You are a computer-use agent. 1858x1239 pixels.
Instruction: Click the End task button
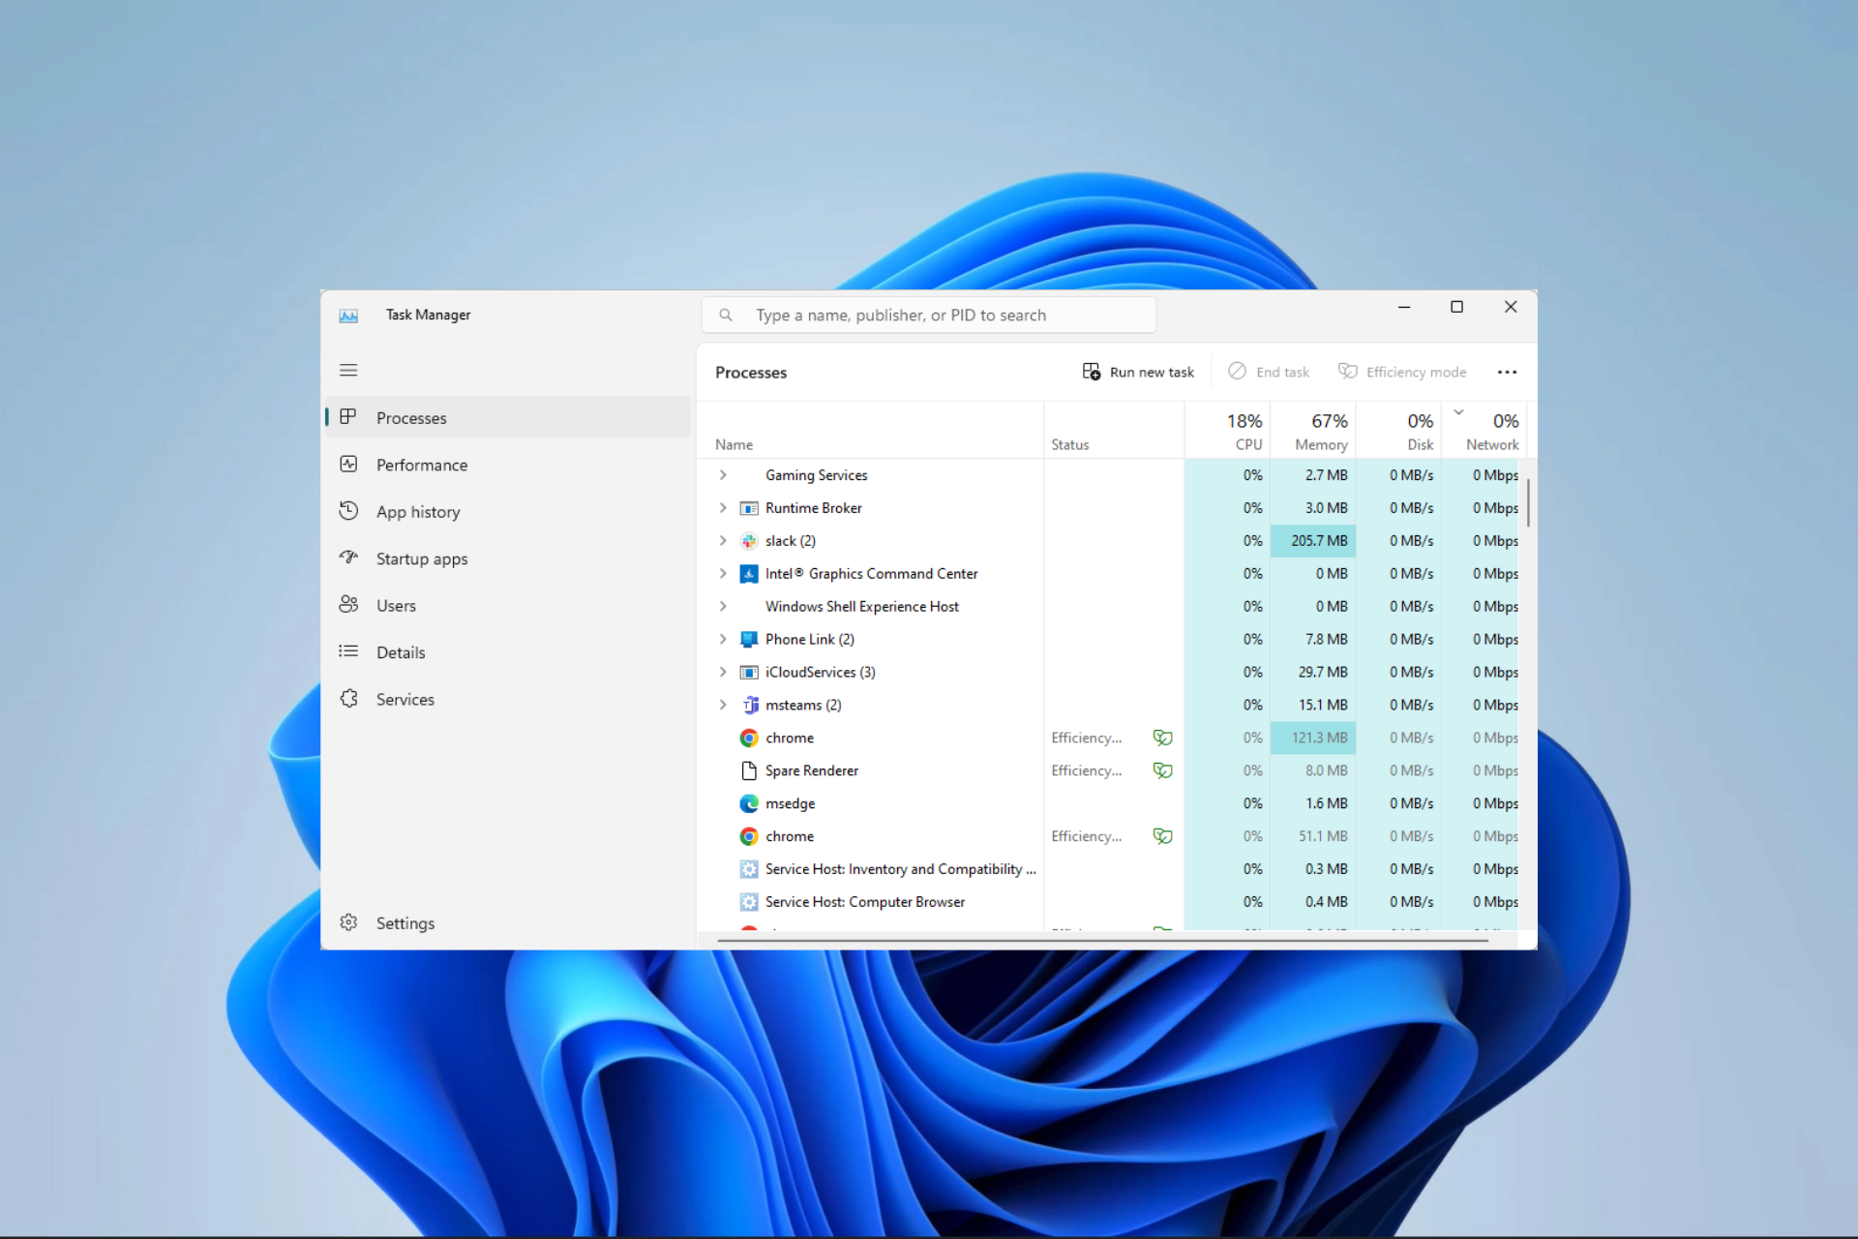pyautogui.click(x=1269, y=372)
